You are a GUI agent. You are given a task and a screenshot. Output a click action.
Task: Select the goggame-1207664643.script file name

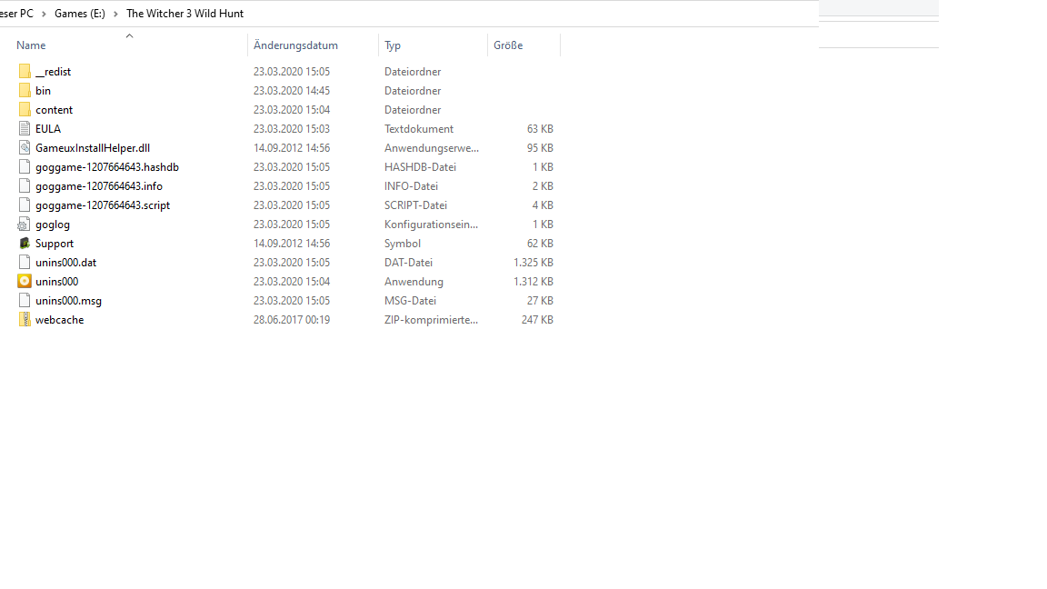[x=103, y=205]
